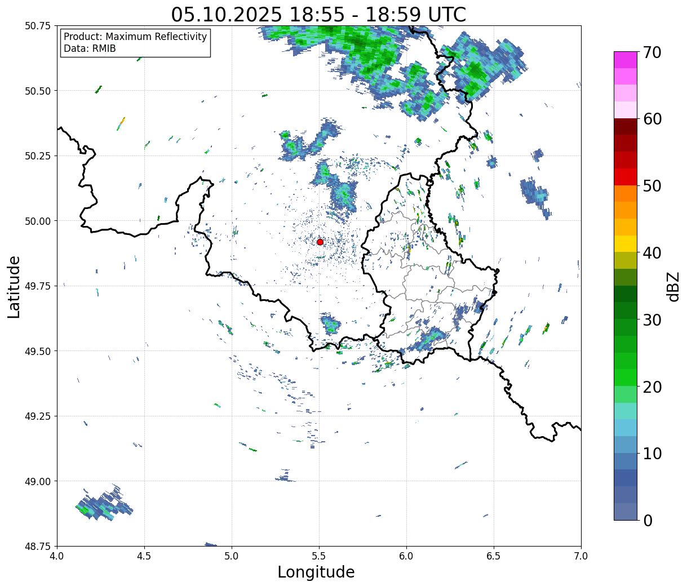Viewport: 687px width, 586px height.
Task: Click the red radar location marker
Action: click(x=320, y=242)
